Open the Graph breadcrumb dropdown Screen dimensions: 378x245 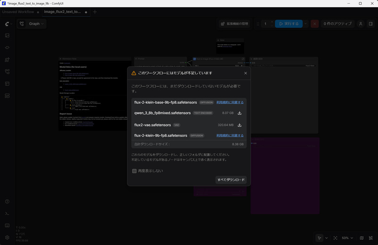(36, 24)
